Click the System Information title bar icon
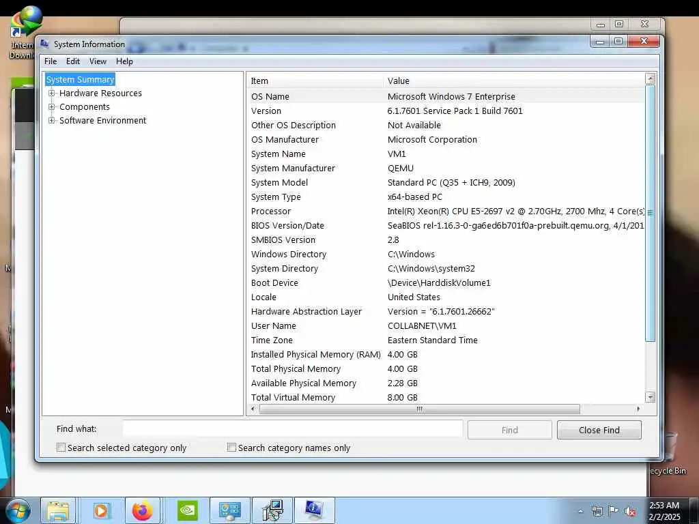Viewport: 699px width, 524px height. click(44, 44)
